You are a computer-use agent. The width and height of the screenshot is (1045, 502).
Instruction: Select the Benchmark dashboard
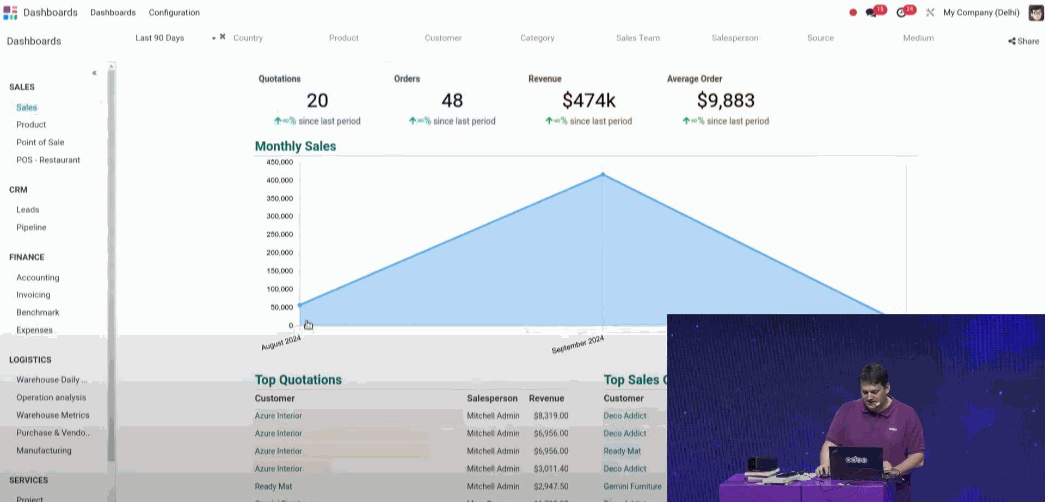point(38,312)
